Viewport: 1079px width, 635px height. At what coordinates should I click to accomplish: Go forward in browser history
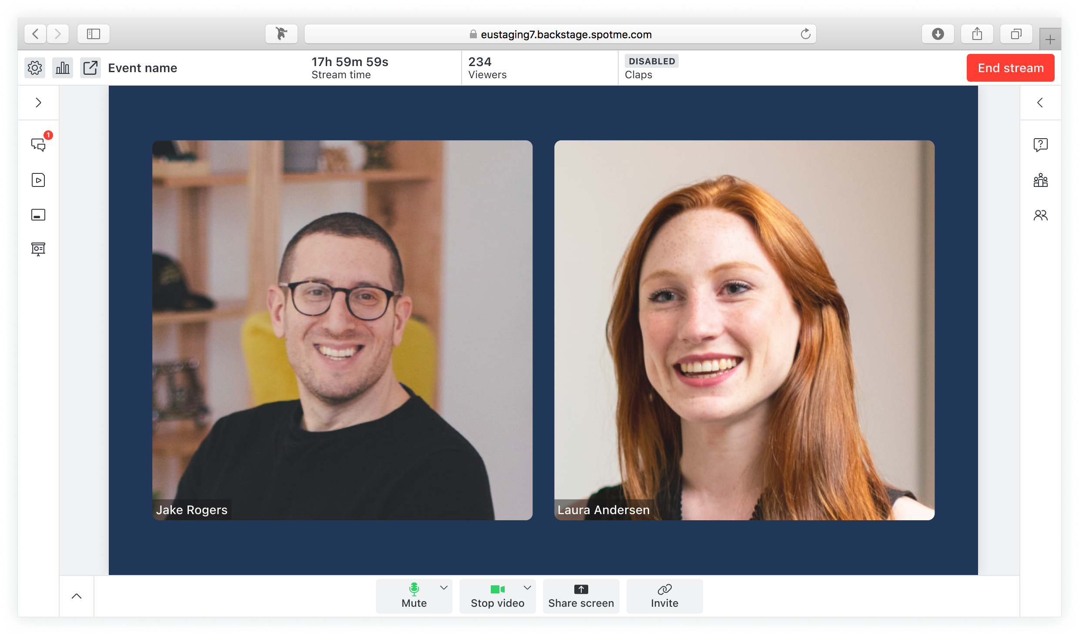[58, 34]
